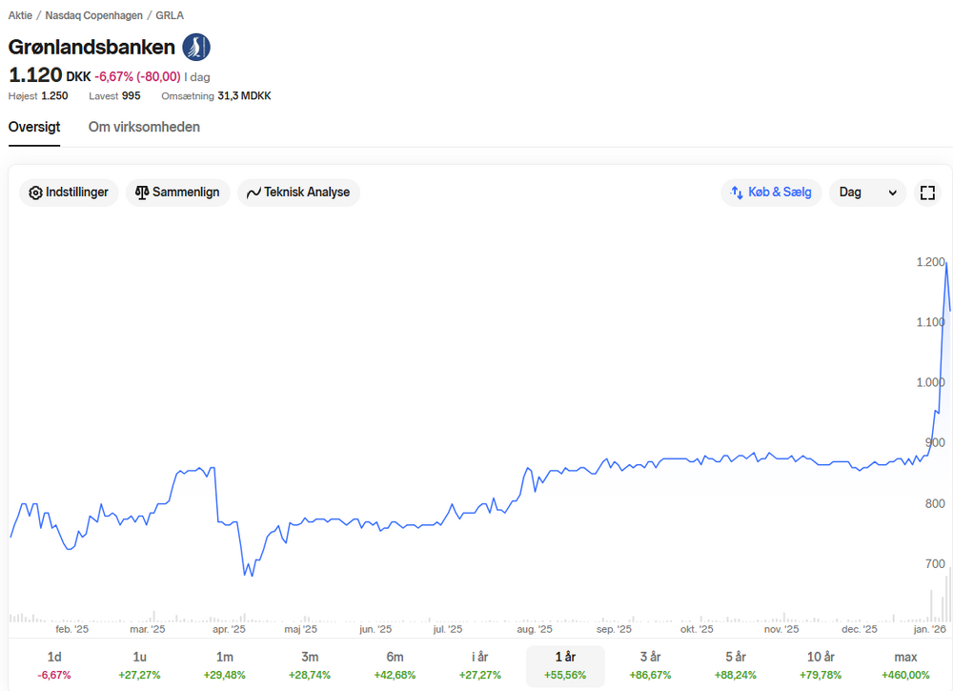This screenshot has height=691, width=953.
Task: Follow the Aktie breadcrumb link
Action: [x=20, y=15]
